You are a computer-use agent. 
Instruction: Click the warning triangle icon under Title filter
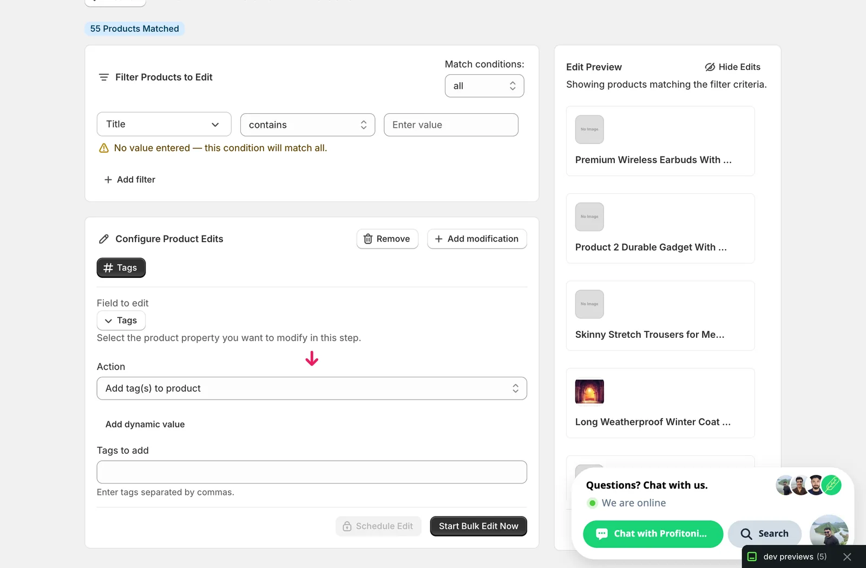pos(104,148)
